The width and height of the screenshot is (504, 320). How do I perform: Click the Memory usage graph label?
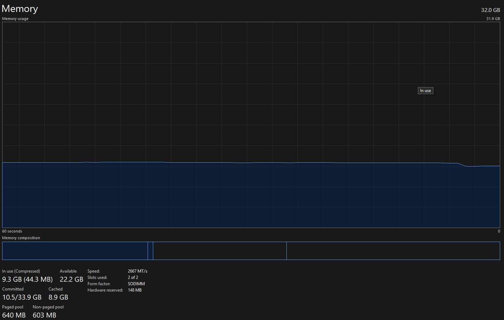point(15,19)
